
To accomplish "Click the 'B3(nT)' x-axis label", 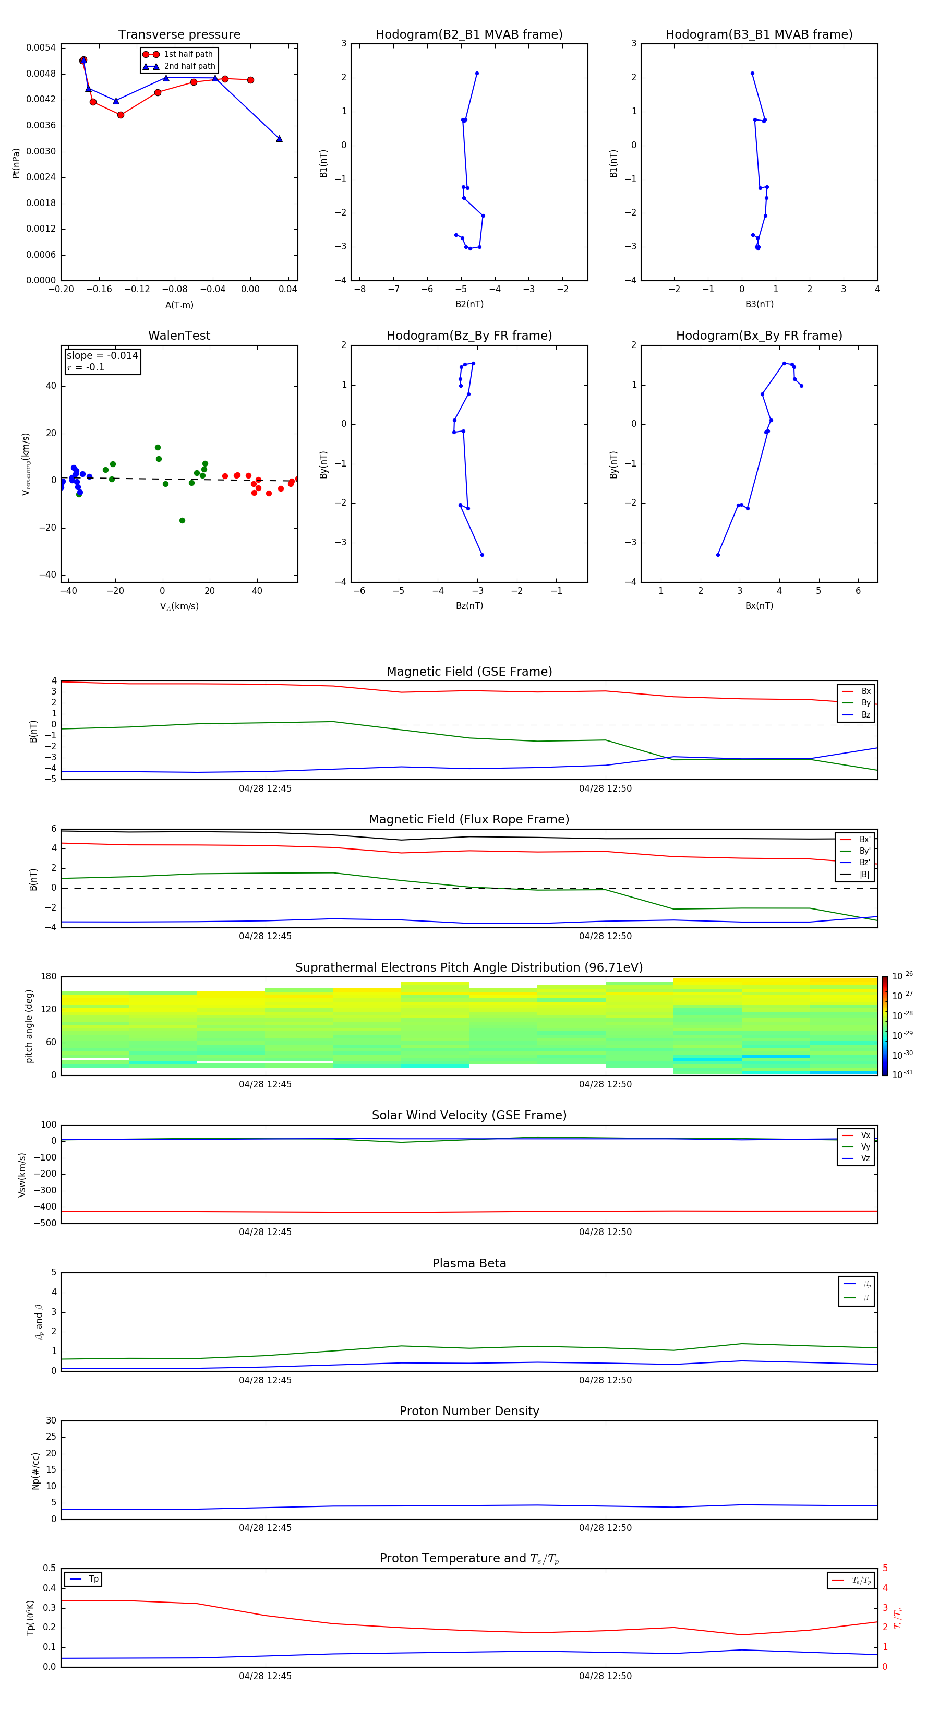I will pos(759,304).
